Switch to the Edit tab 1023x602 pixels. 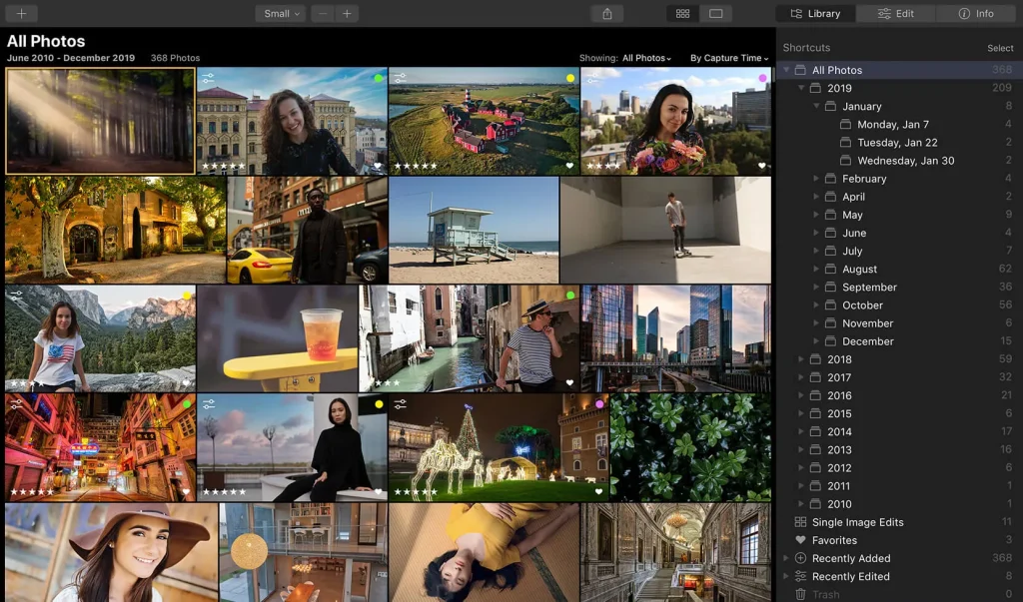coord(894,14)
